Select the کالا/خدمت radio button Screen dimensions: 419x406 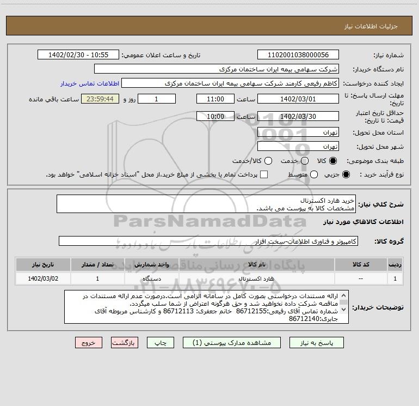pos(268,161)
